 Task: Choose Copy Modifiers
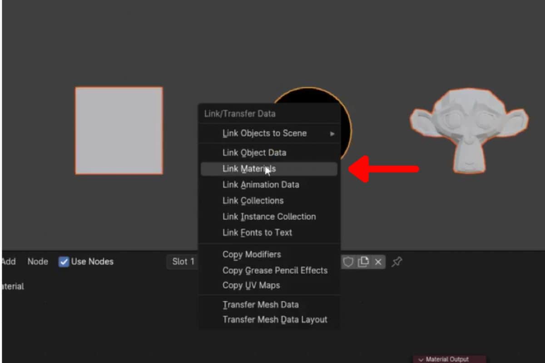click(252, 255)
